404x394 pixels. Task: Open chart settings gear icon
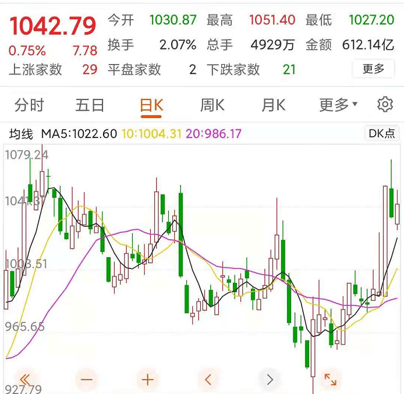coord(385,105)
